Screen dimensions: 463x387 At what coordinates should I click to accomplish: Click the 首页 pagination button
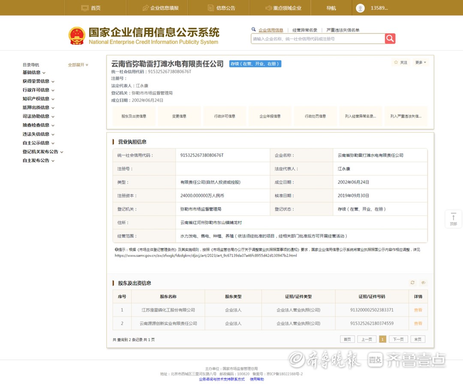click(x=348, y=339)
